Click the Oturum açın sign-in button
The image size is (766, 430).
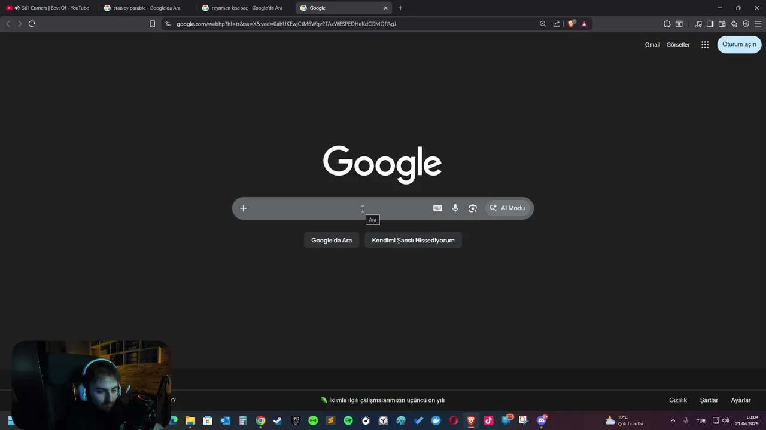pyautogui.click(x=739, y=44)
